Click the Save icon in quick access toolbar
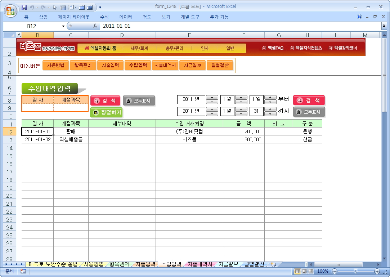 pyautogui.click(x=24, y=7)
